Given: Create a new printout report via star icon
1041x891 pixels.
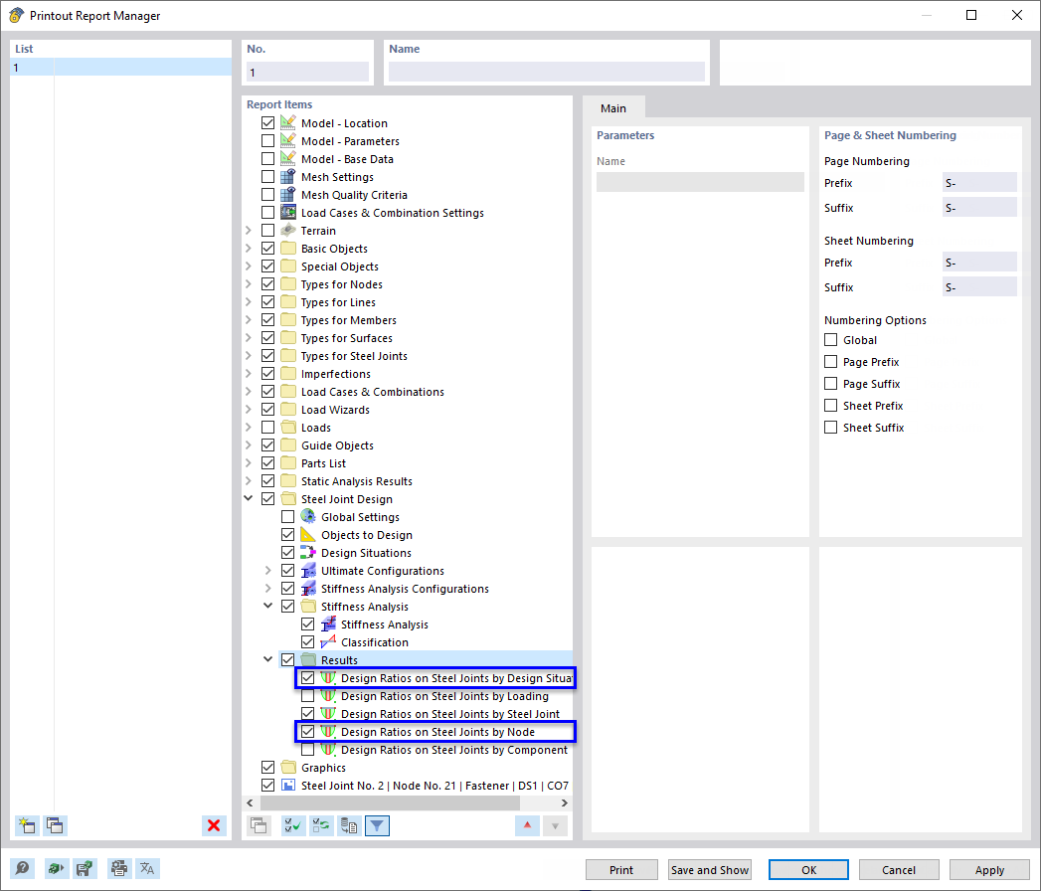Looking at the screenshot, I should point(27,825).
